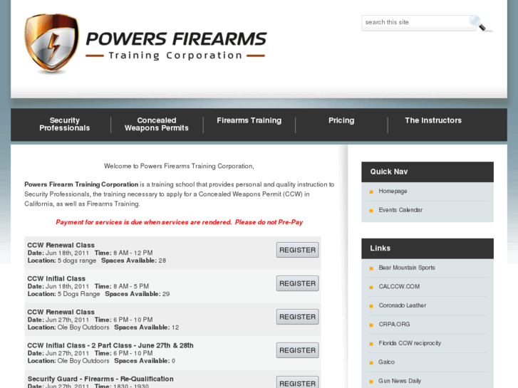The image size is (518, 388).
Task: Click the 'Welcome to Powers Firearms' heading line
Action: tap(179, 166)
